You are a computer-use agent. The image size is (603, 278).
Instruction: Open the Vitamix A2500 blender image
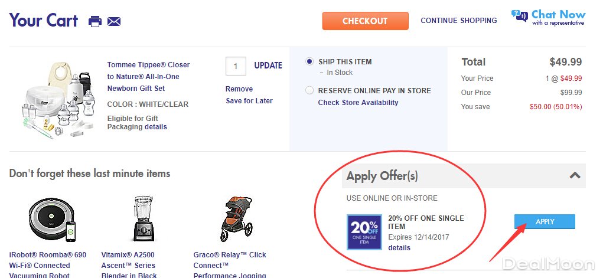[140, 219]
